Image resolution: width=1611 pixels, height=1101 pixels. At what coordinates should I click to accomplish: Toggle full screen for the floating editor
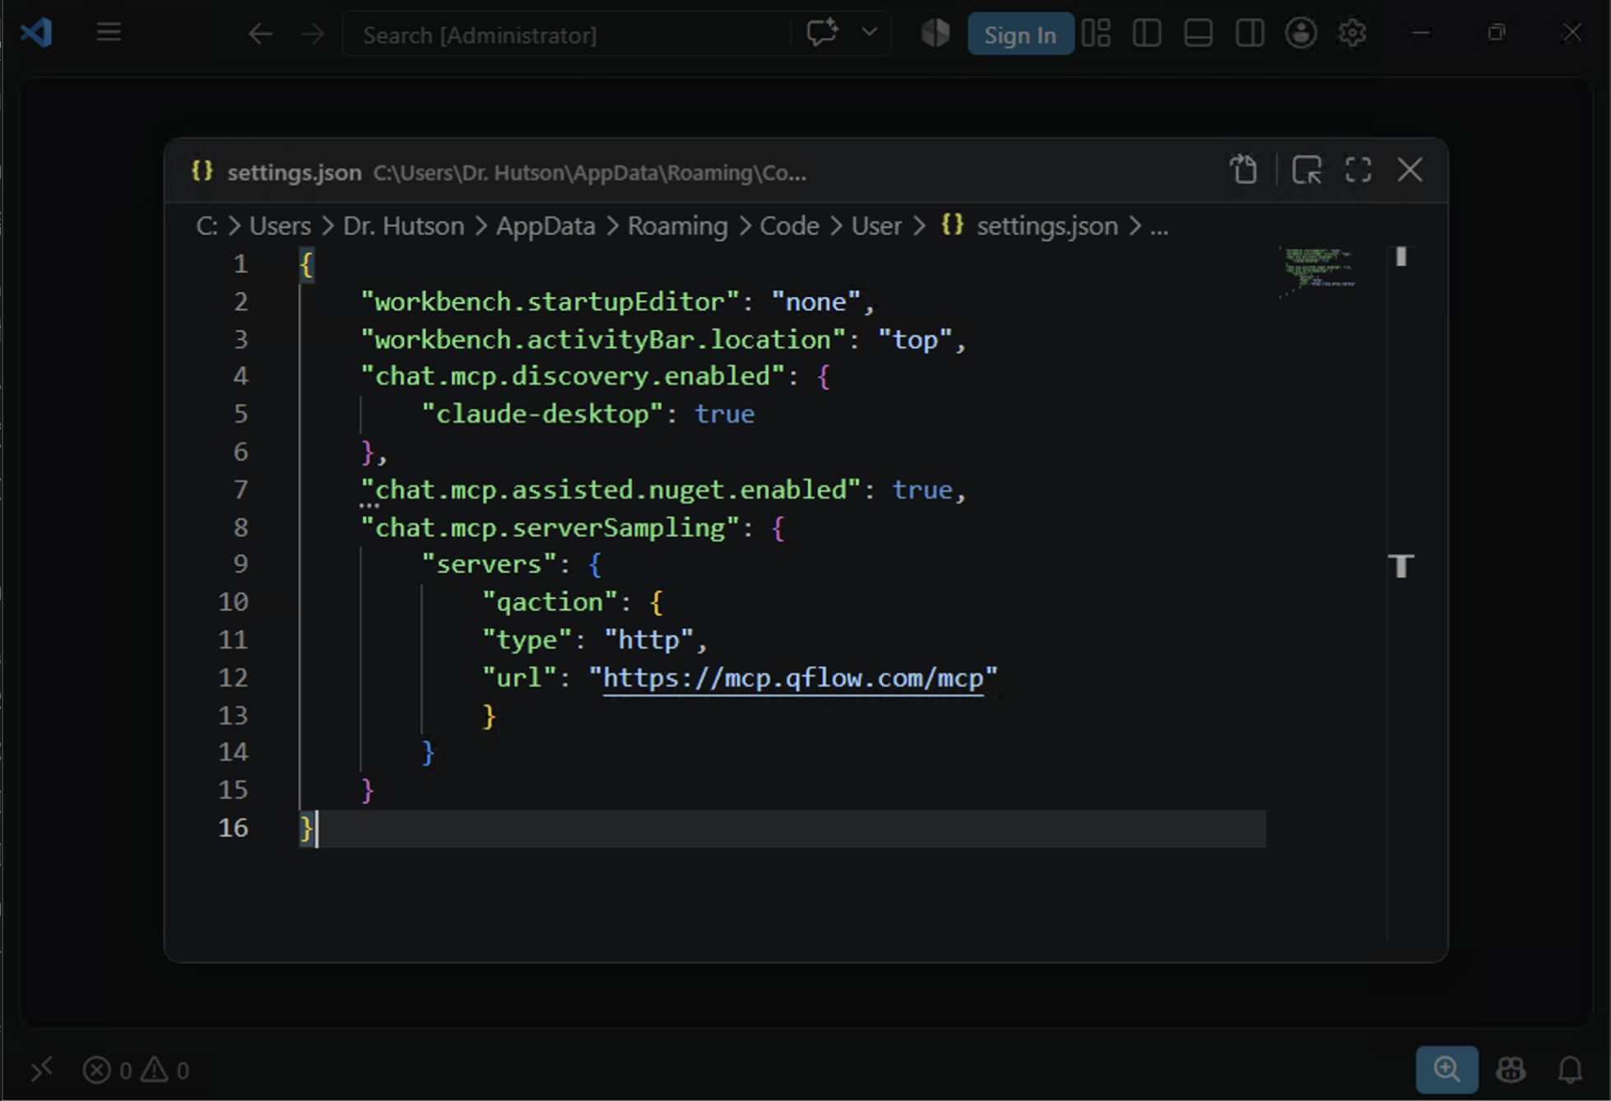(x=1358, y=170)
